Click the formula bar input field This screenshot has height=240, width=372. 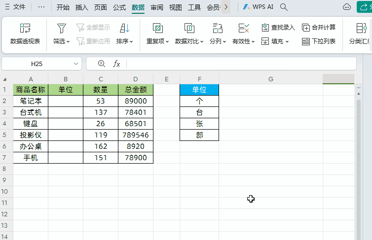coord(241,64)
